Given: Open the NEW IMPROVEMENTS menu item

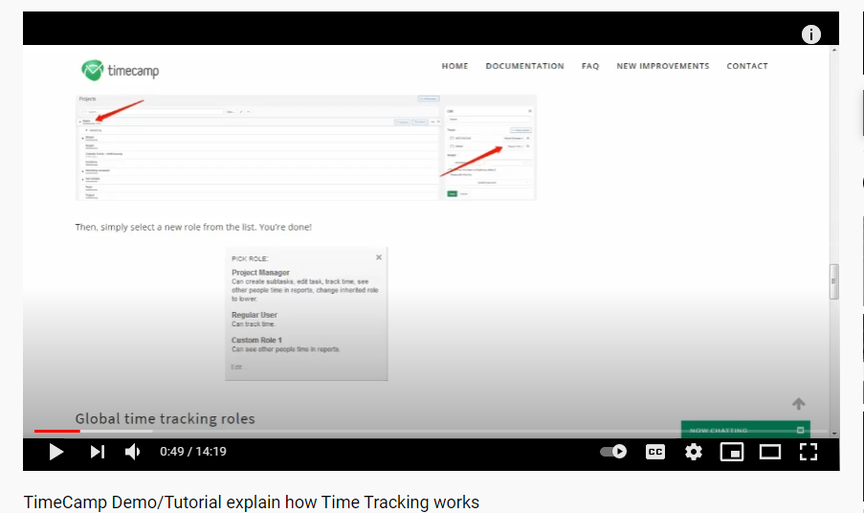Looking at the screenshot, I should tap(663, 66).
